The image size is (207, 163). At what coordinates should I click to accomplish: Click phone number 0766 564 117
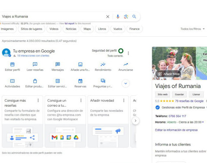[177, 116]
